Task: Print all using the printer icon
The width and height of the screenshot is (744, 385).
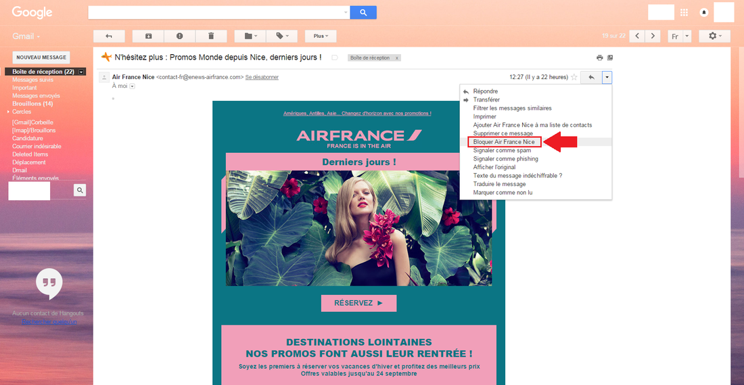Action: (600, 58)
